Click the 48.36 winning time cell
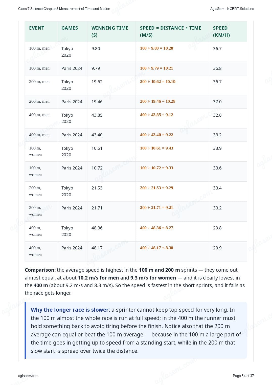Viewport: 272px width, 385px height. click(x=97, y=228)
